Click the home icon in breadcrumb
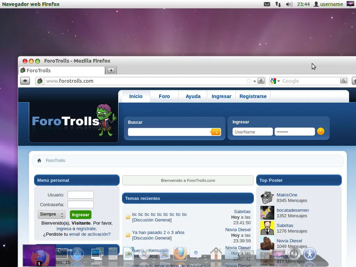 39,161
